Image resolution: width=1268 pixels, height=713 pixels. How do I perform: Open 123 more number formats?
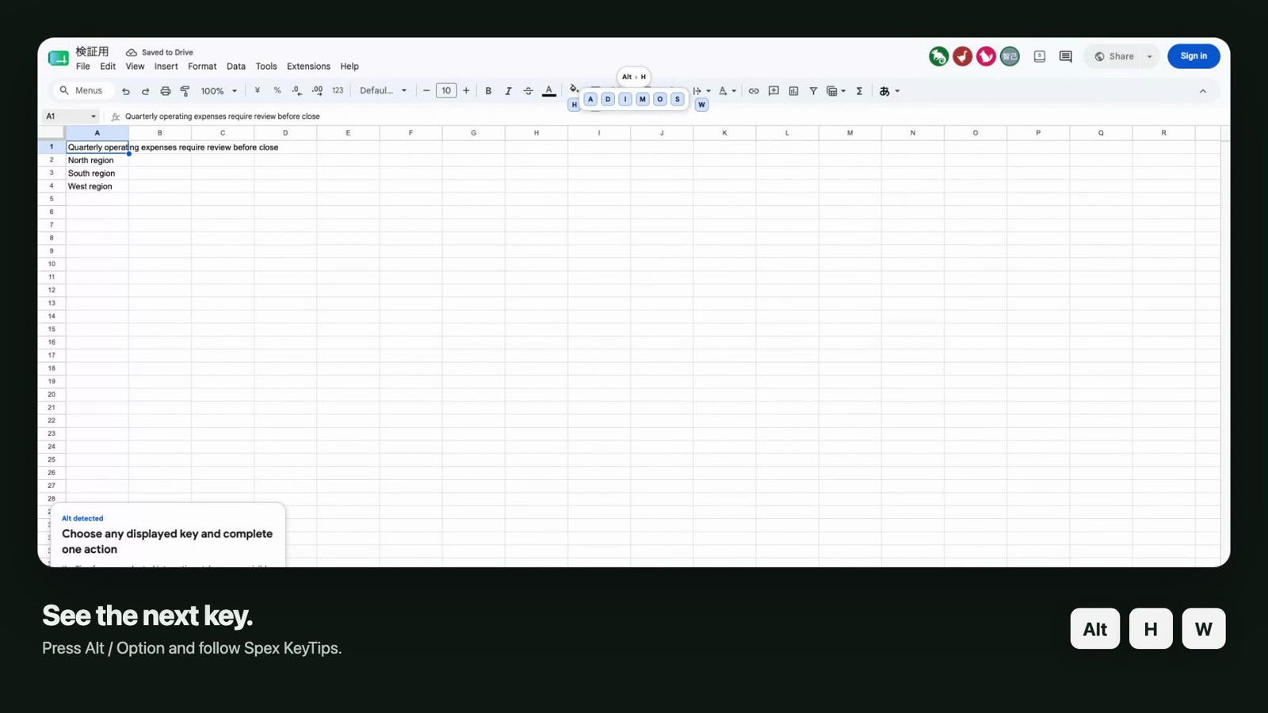pyautogui.click(x=338, y=91)
